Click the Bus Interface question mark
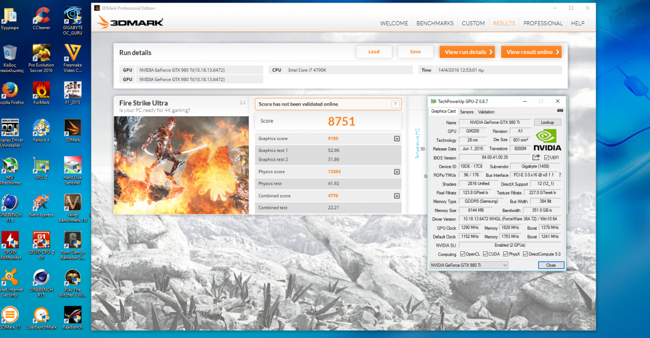This screenshot has height=338, width=650. point(560,175)
